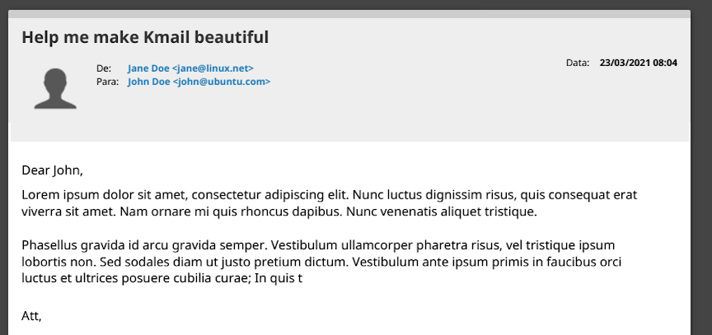Click the word 'Kmail' in the subject
The width and height of the screenshot is (712, 335).
point(166,37)
